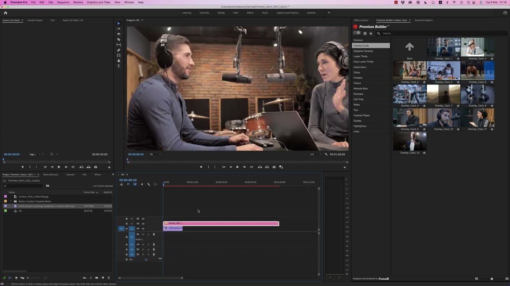Play the Program Monitor video
510x286 pixels.
237,167
